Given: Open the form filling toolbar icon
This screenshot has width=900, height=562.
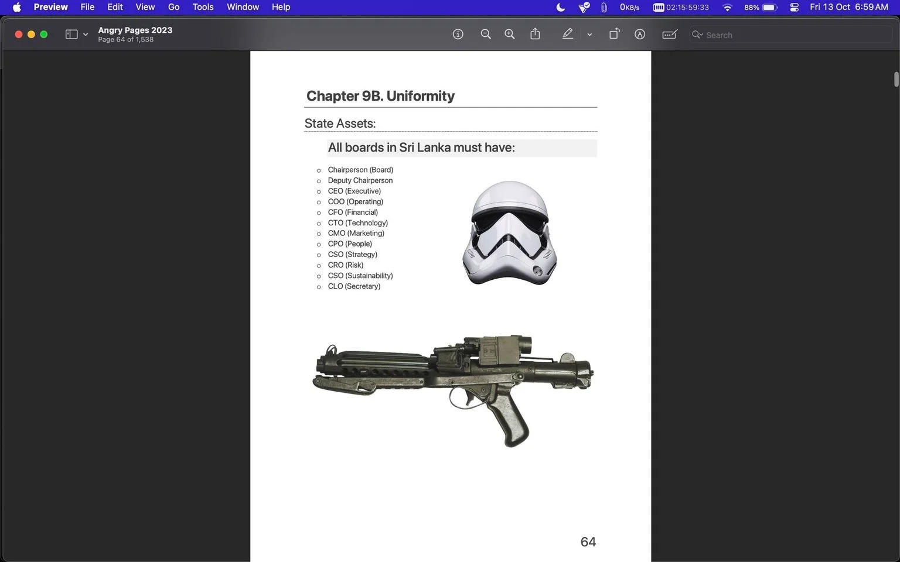Looking at the screenshot, I should (670, 35).
